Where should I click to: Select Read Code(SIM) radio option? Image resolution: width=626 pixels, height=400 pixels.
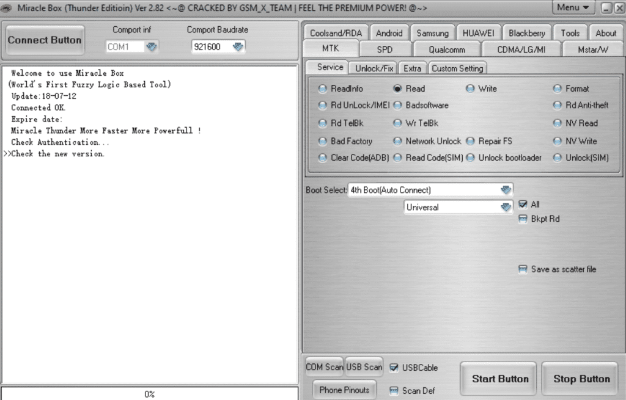[397, 158]
